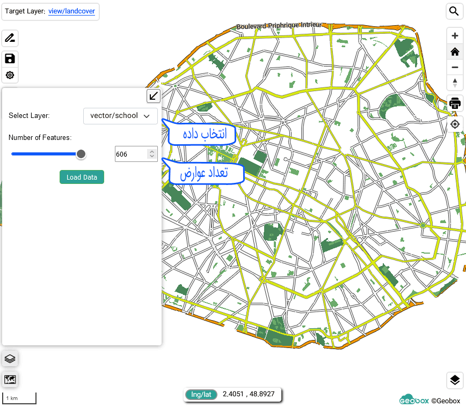Reset map north with compass arrow
The height and width of the screenshot is (407, 466).
(x=455, y=83)
